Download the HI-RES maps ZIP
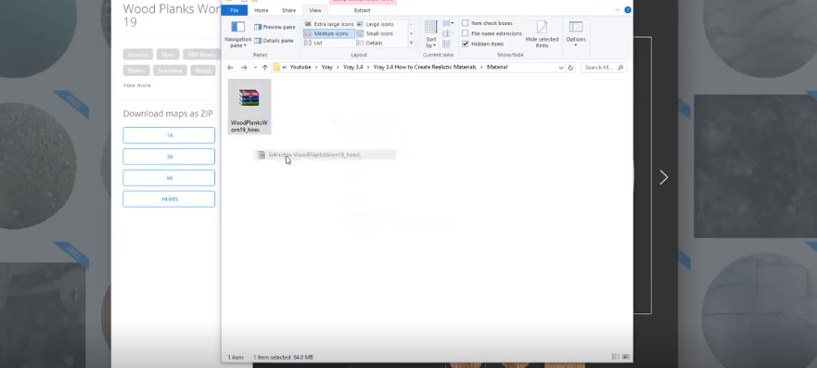This screenshot has width=817, height=368. click(x=169, y=199)
